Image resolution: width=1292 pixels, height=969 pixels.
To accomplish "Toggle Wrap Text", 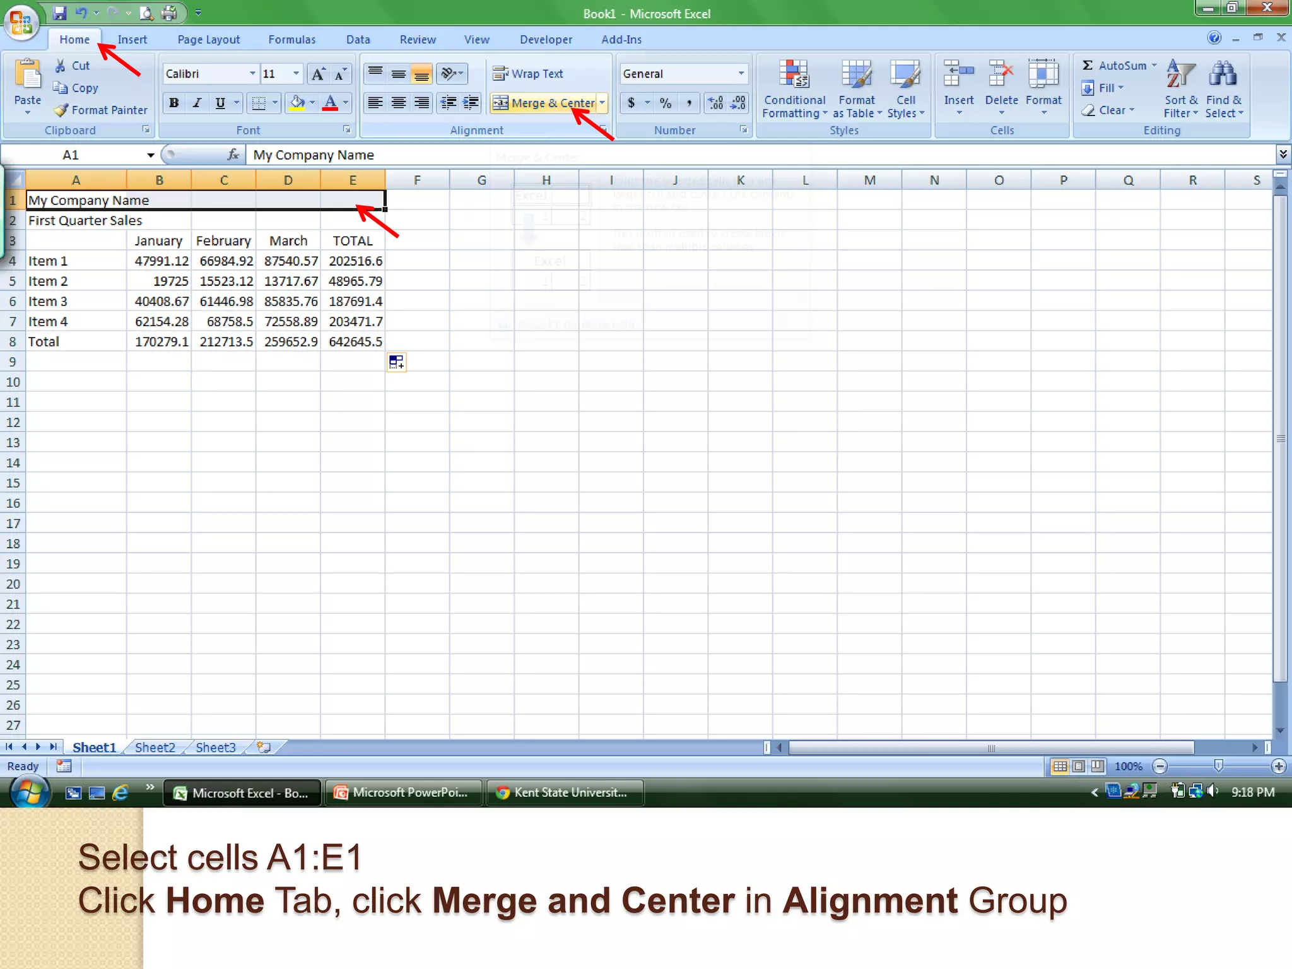I will pyautogui.click(x=528, y=74).
